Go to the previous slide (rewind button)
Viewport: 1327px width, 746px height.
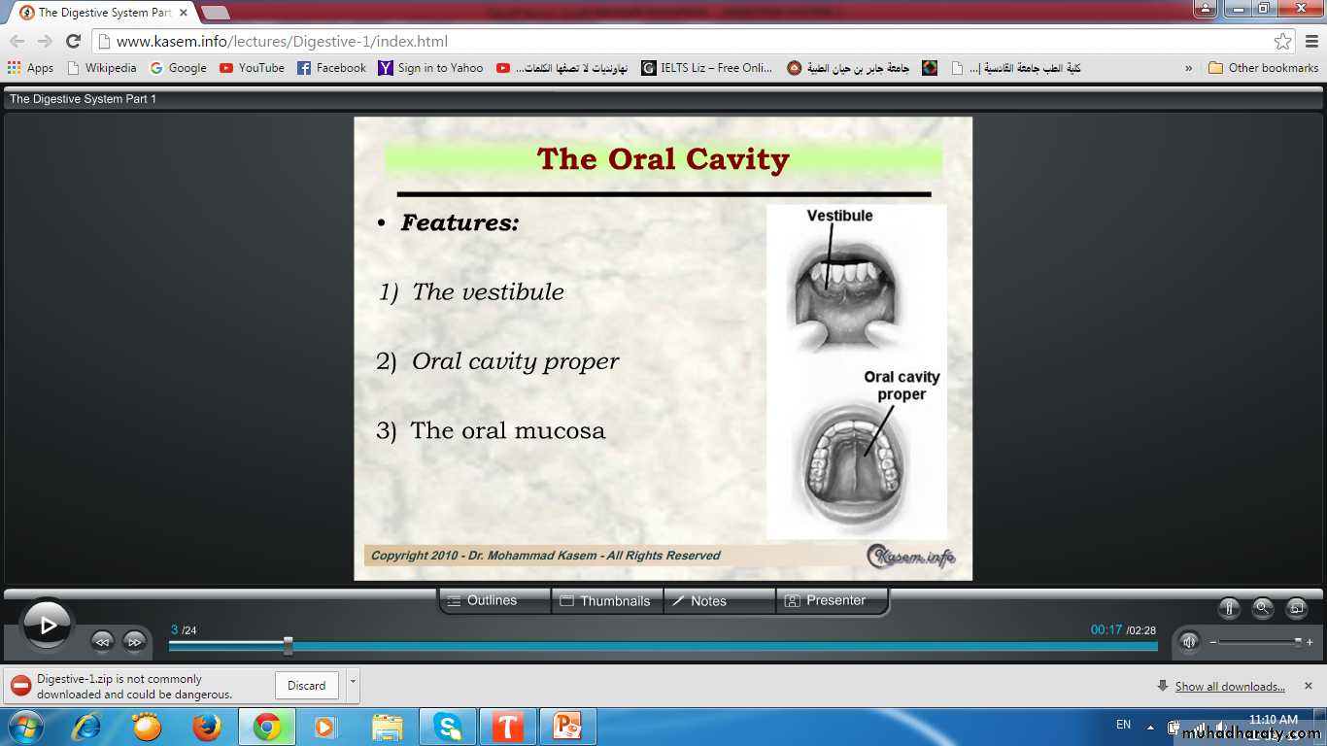[102, 641]
